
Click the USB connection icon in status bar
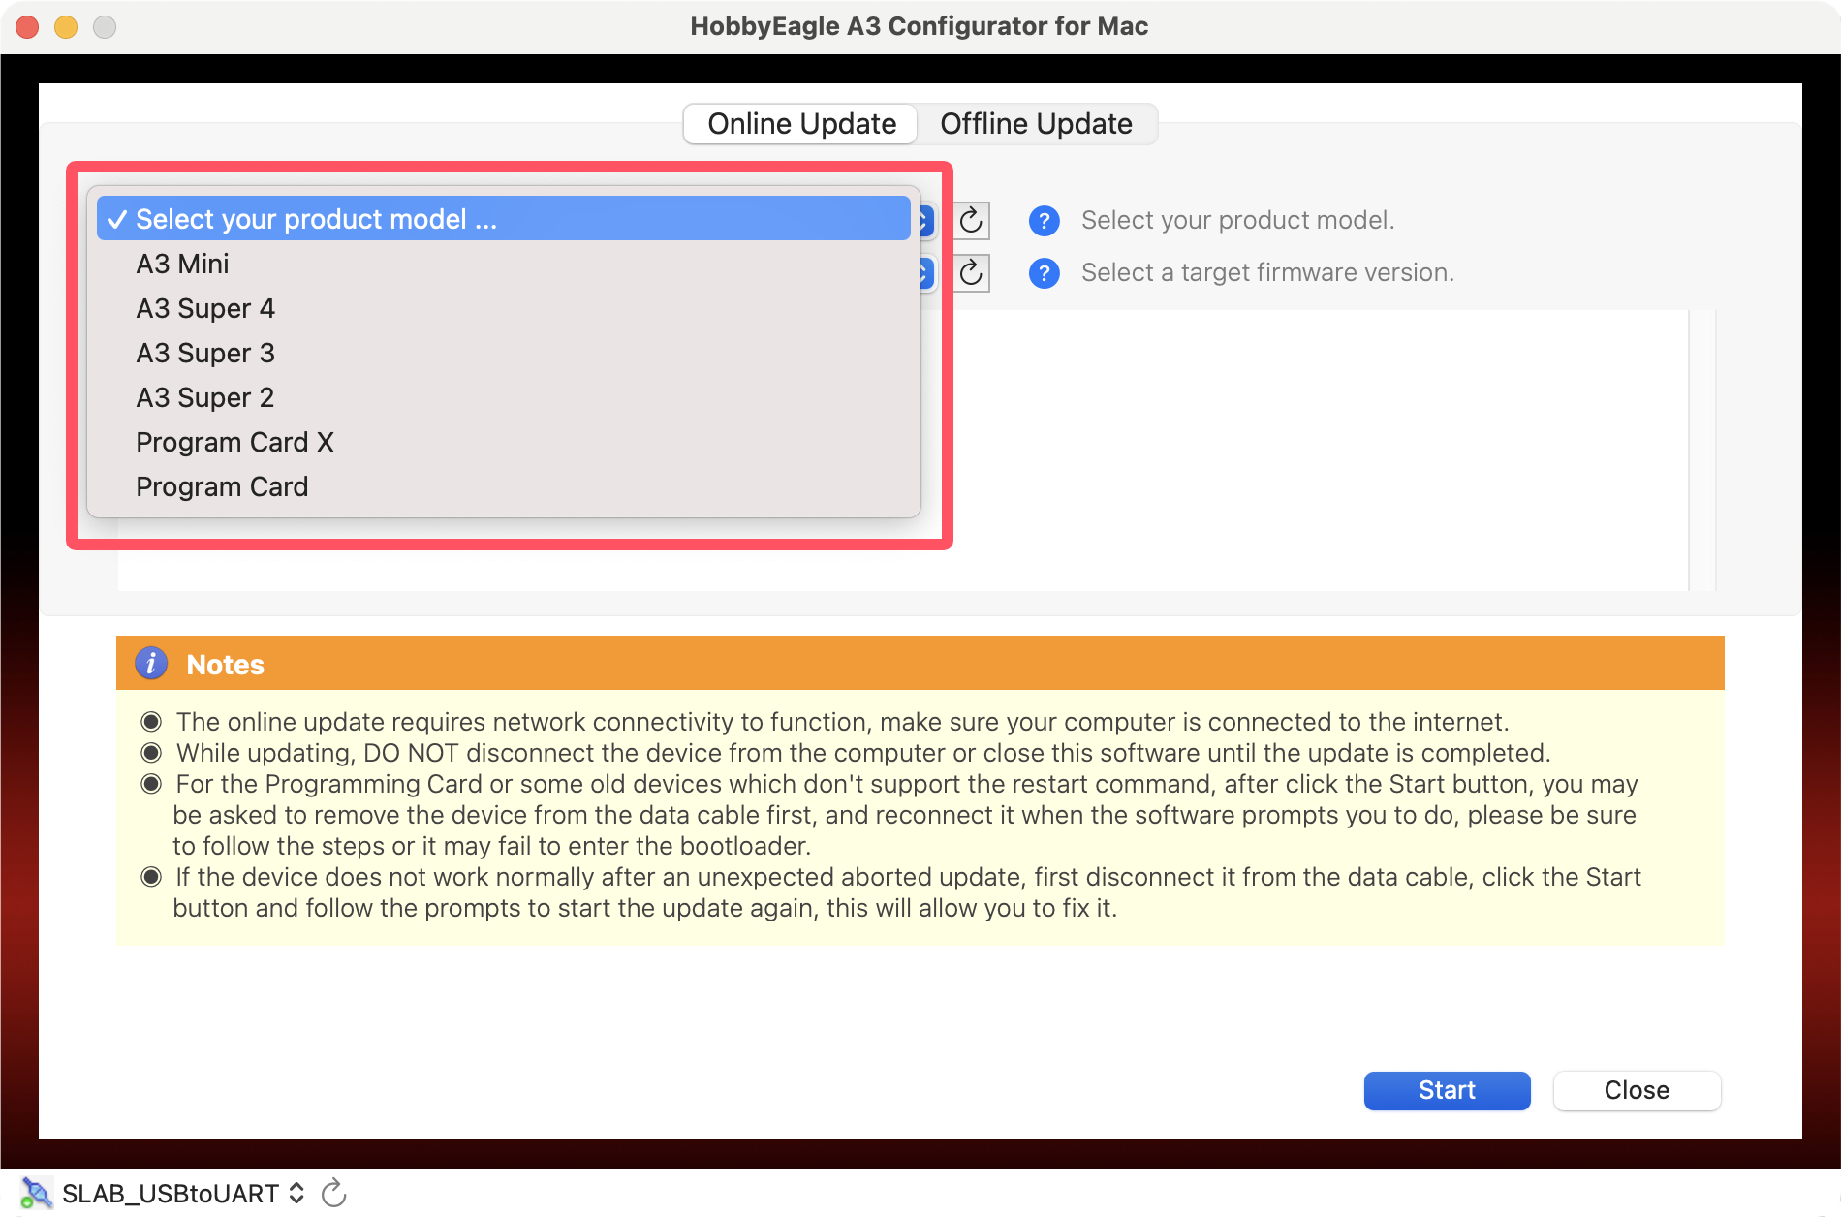pyautogui.click(x=36, y=1193)
